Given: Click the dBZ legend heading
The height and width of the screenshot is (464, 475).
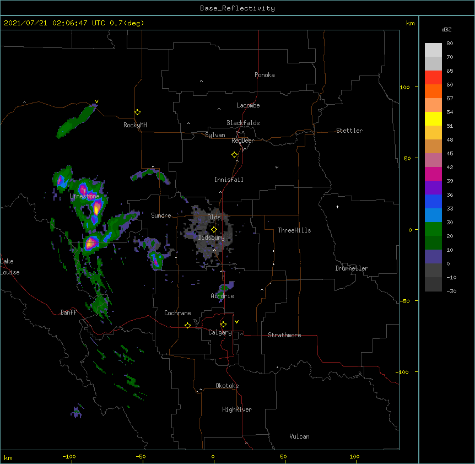Looking at the screenshot, I should [x=446, y=29].
